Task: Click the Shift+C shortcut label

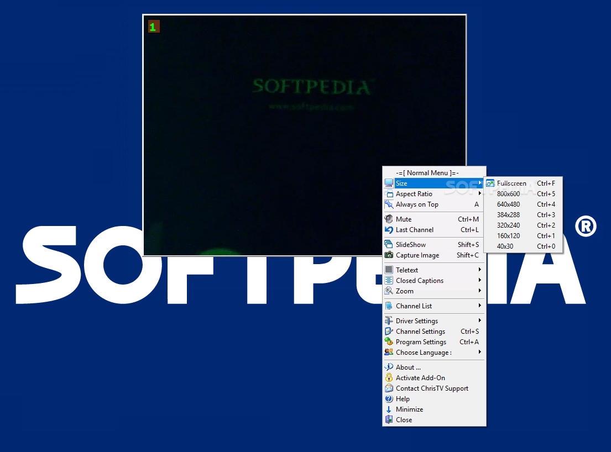Action: [x=468, y=255]
